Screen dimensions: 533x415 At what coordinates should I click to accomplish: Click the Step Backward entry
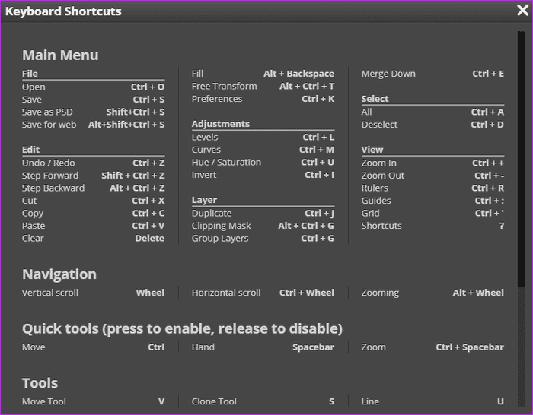click(53, 188)
